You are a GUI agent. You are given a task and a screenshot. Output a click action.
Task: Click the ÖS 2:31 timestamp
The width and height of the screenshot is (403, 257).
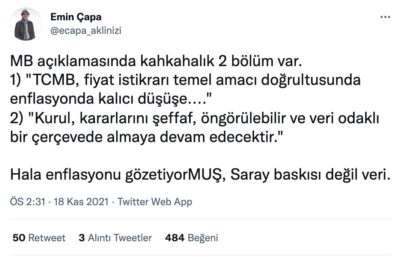point(27,202)
